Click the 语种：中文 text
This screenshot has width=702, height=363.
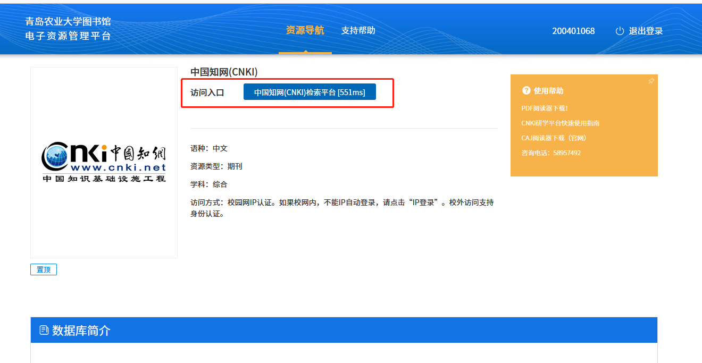pyautogui.click(x=209, y=148)
